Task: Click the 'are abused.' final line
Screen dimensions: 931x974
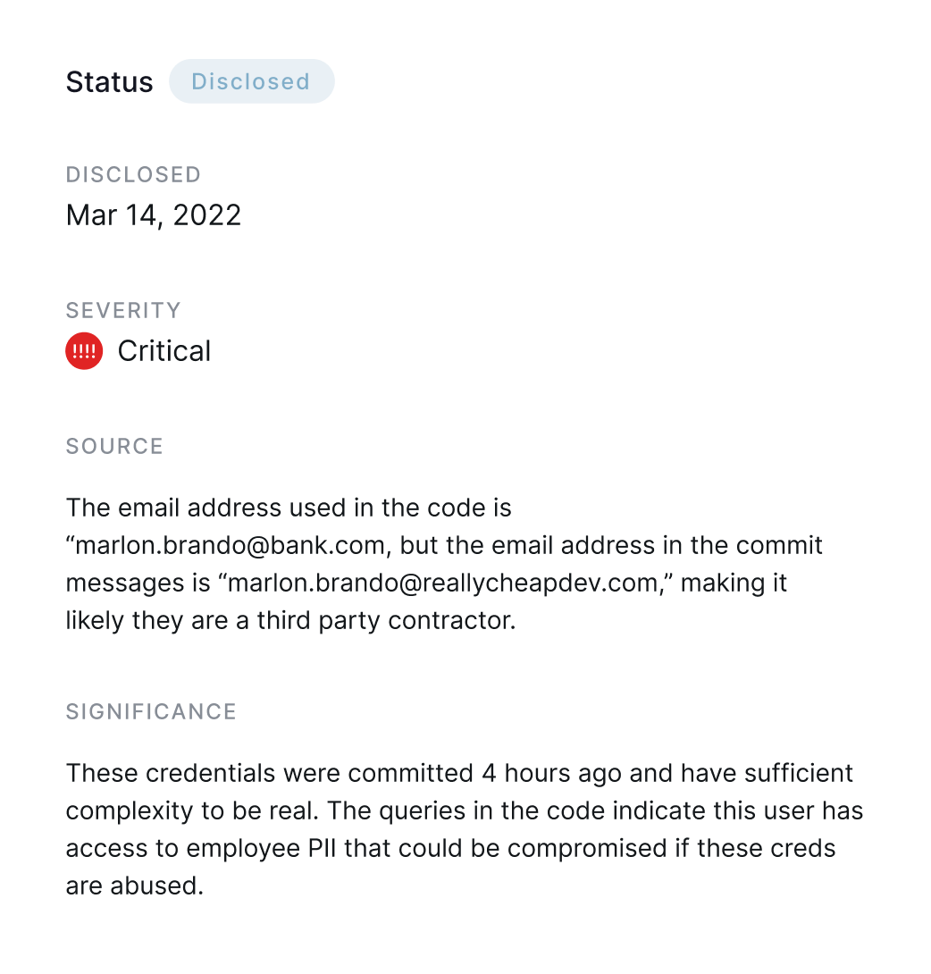Action: 135,886
